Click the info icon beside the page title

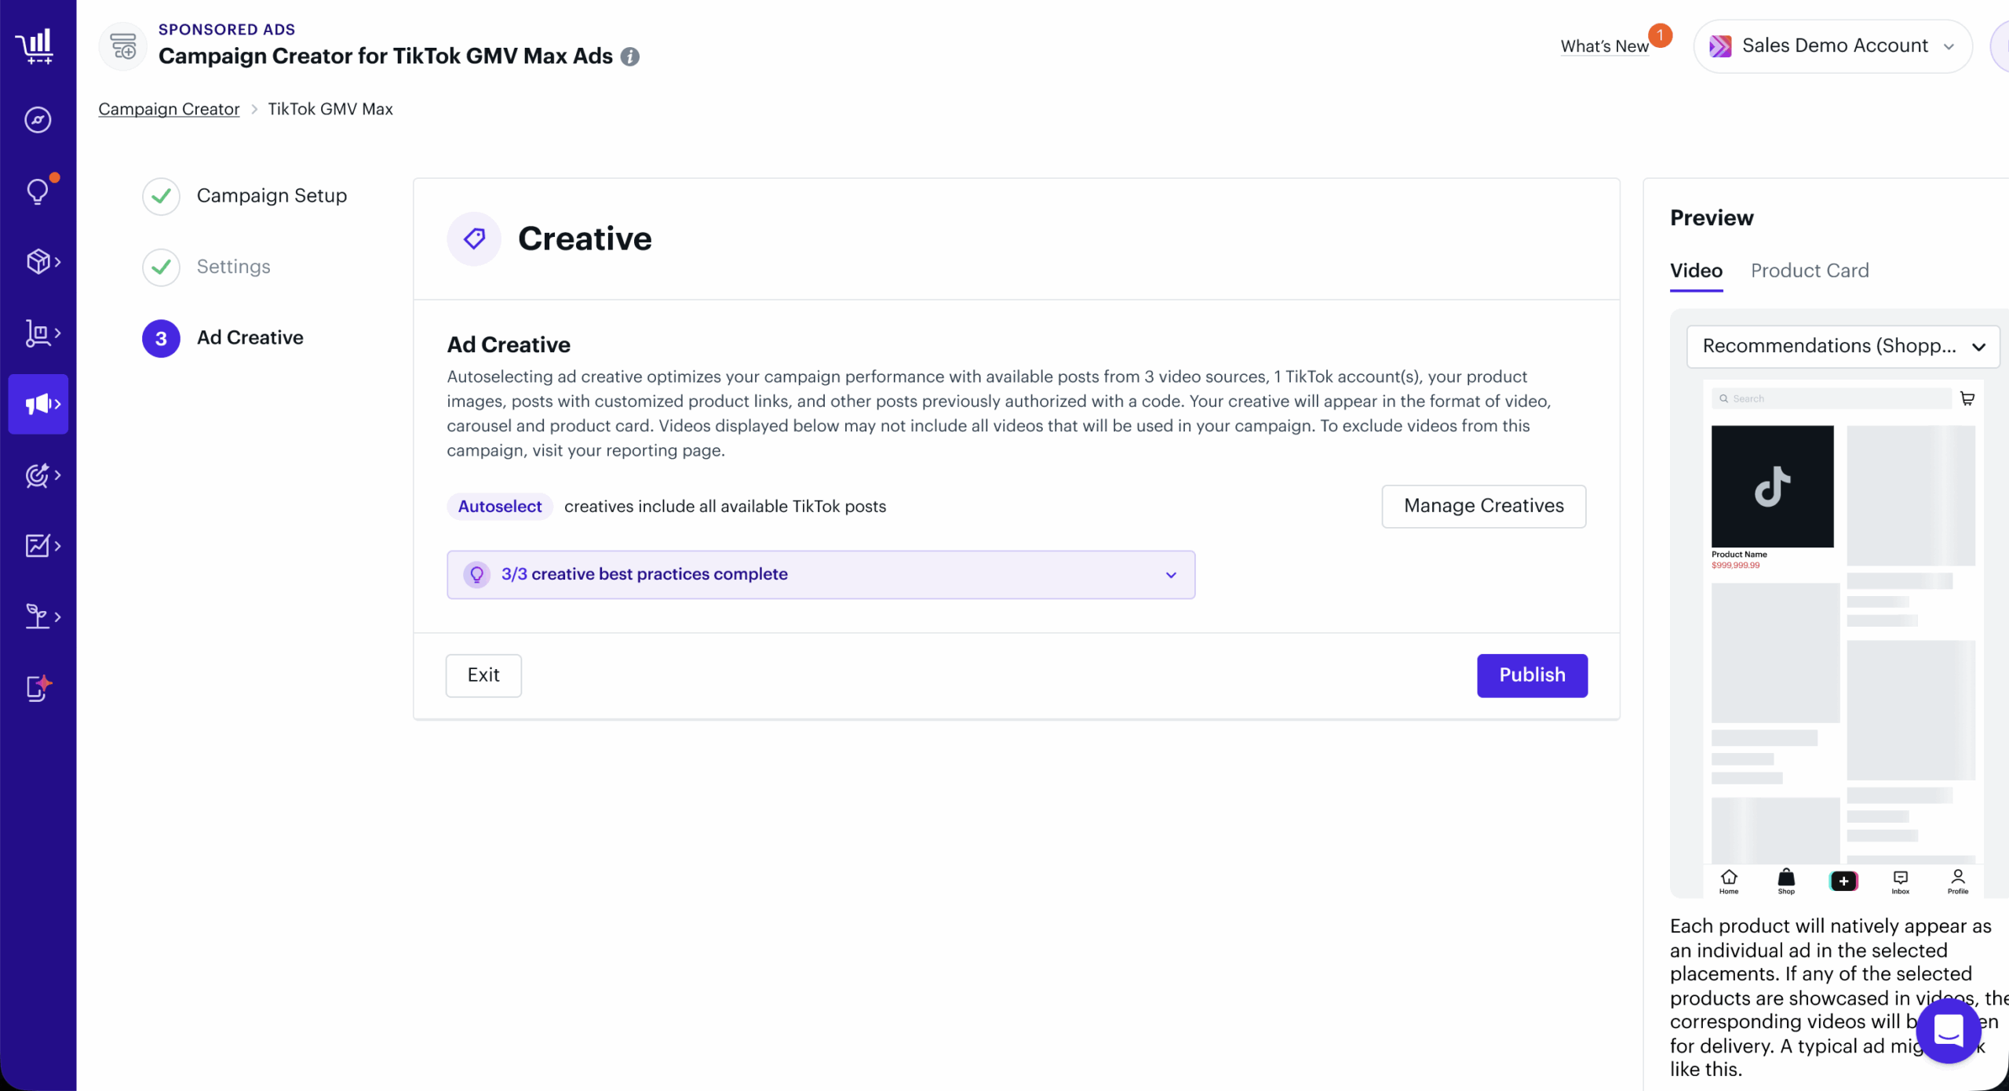click(629, 56)
